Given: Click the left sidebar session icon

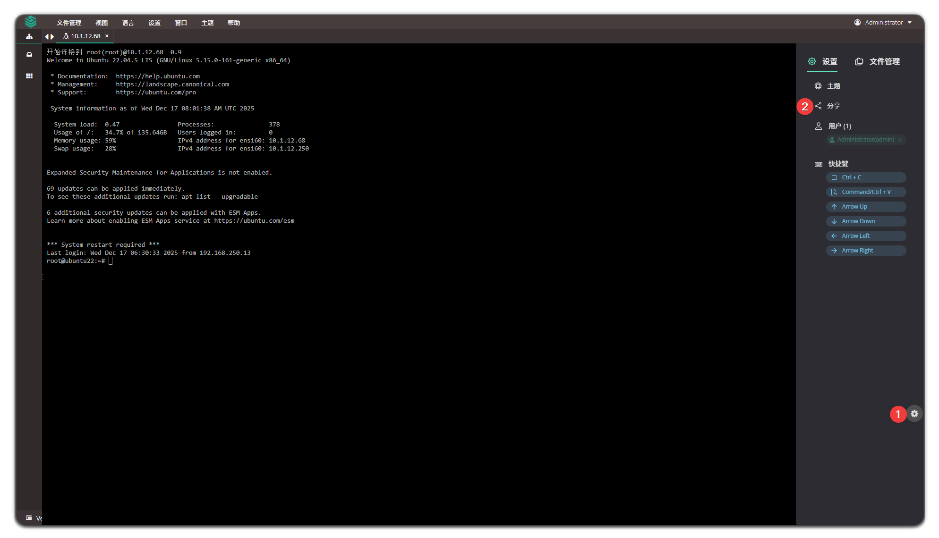Looking at the screenshot, I should [29, 55].
